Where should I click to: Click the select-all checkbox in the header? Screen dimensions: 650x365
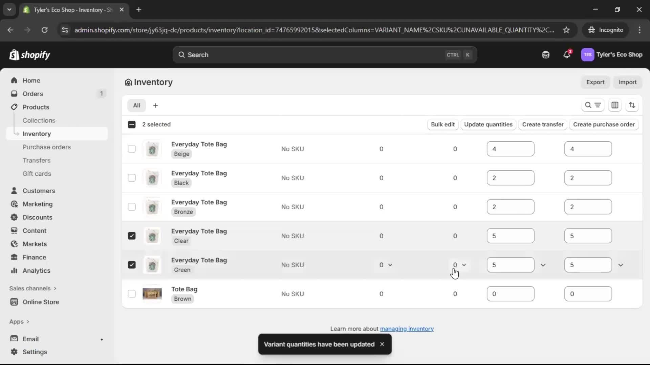click(132, 124)
